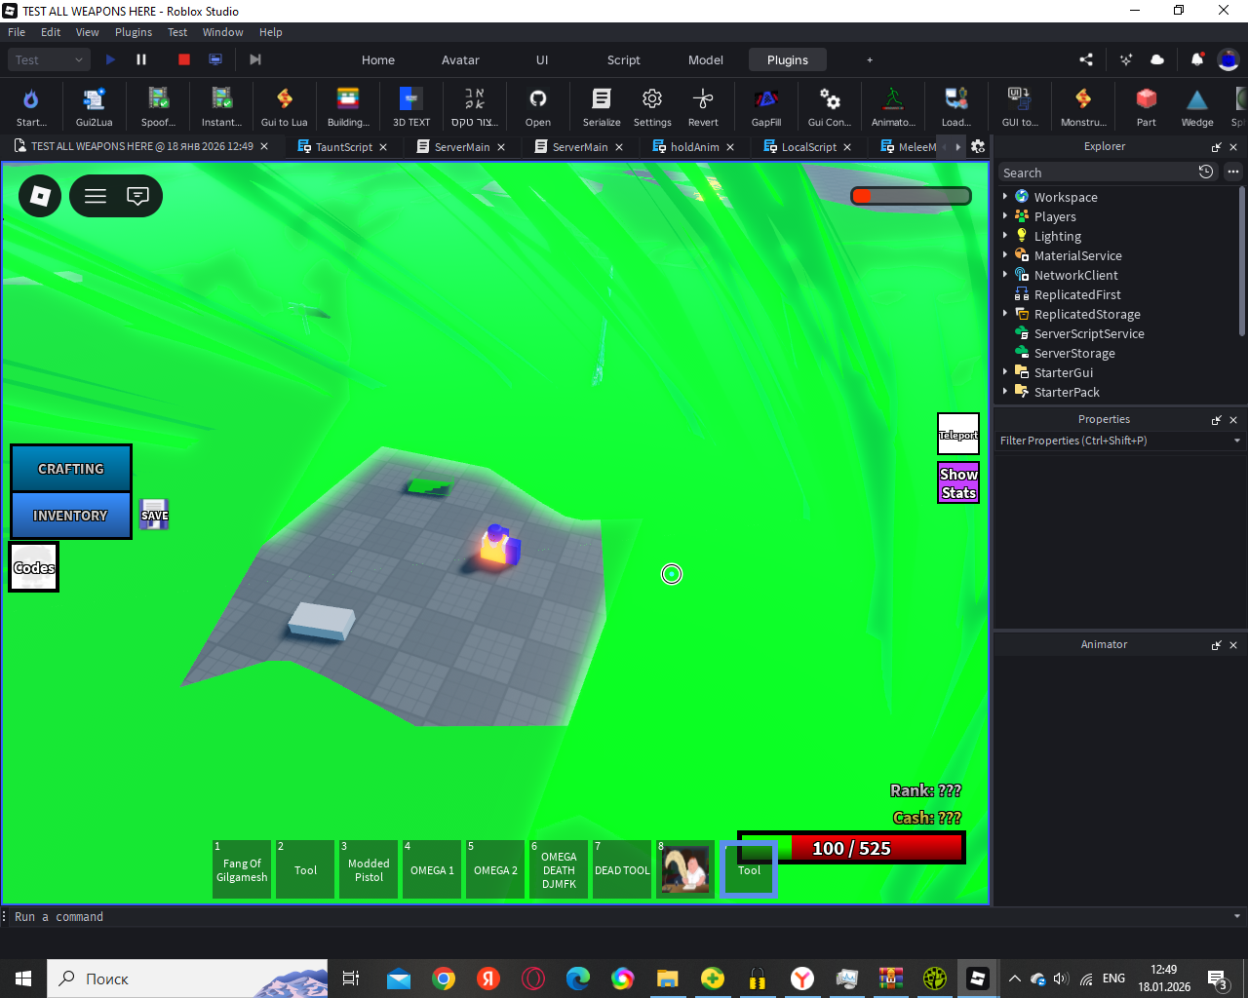Open the Gui2Lua plugin
Image resolution: width=1248 pixels, height=998 pixels.
tap(94, 105)
